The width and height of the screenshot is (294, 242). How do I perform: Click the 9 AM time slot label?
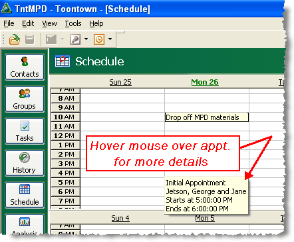[65, 108]
